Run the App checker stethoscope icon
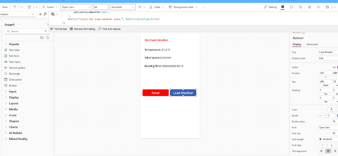Image resolution: width=338 pixels, height=156 pixels. click(x=300, y=7)
